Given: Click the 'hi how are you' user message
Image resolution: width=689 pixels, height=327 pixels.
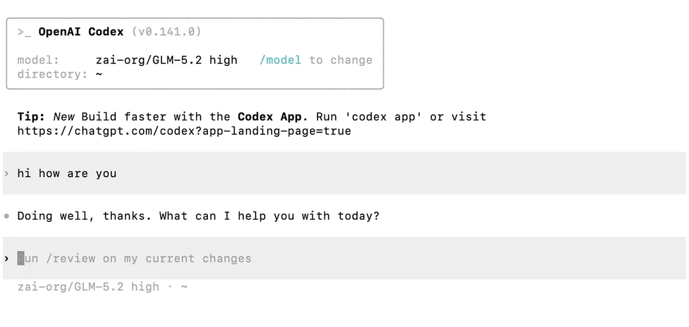Looking at the screenshot, I should [67, 173].
